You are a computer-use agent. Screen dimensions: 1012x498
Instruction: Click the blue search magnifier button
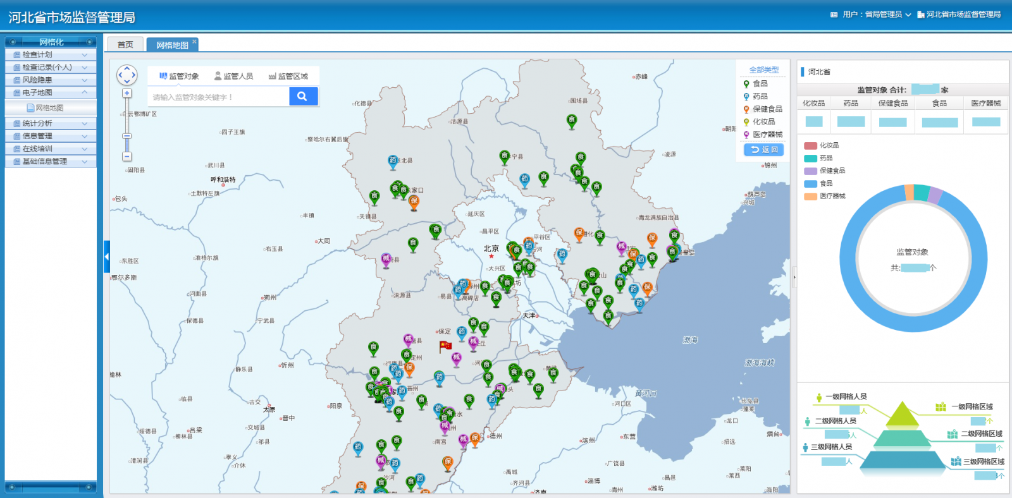(x=303, y=96)
